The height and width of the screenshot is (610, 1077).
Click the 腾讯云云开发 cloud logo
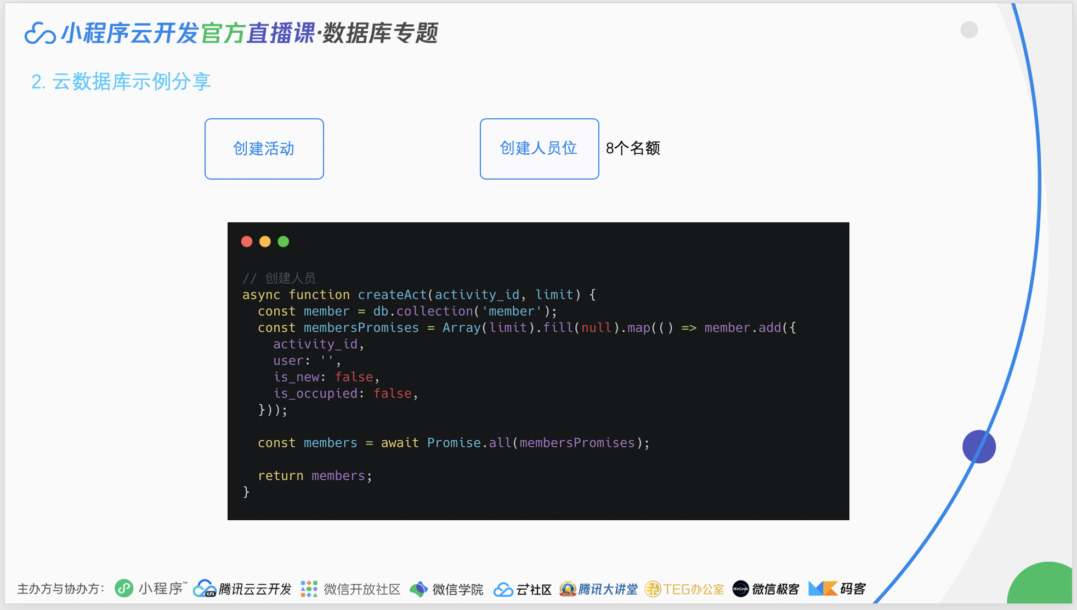[x=205, y=589]
